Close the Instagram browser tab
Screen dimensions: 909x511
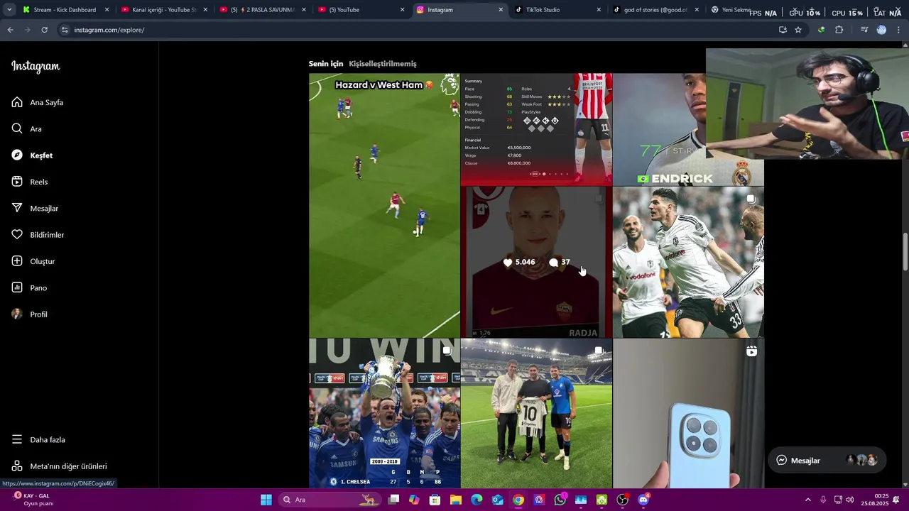[x=501, y=10]
